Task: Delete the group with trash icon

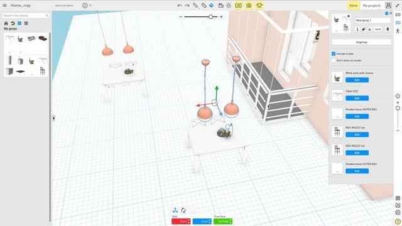Action: point(388,30)
